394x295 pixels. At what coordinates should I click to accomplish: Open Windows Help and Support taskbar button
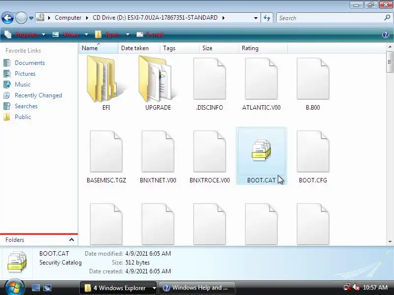197,288
